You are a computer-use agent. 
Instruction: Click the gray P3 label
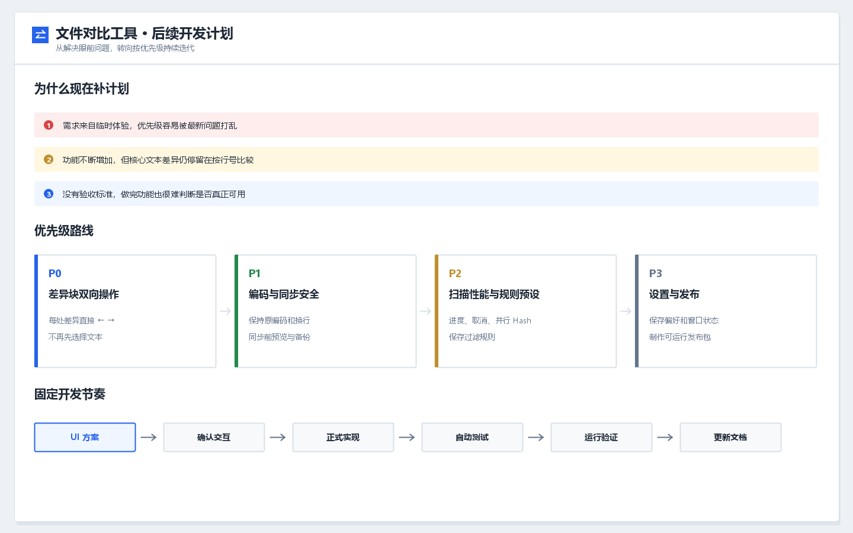[656, 273]
